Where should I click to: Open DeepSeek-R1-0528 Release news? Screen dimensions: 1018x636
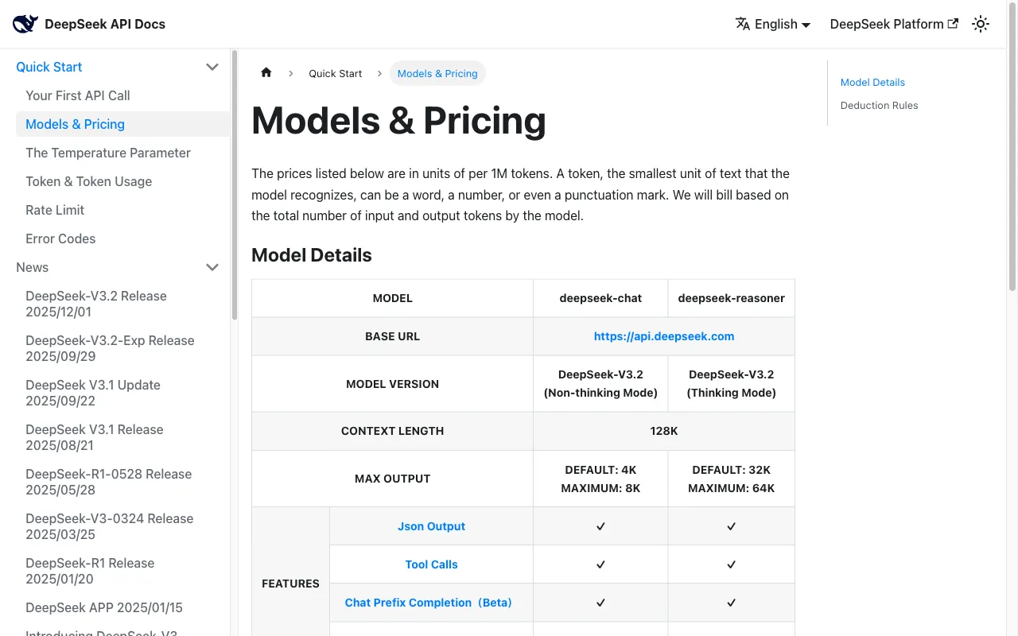[109, 482]
